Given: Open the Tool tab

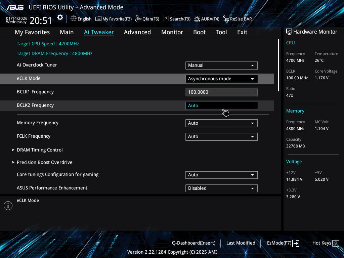Looking at the screenshot, I should (x=221, y=32).
